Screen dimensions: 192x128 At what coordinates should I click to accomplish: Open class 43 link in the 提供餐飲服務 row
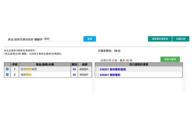click(x=74, y=69)
